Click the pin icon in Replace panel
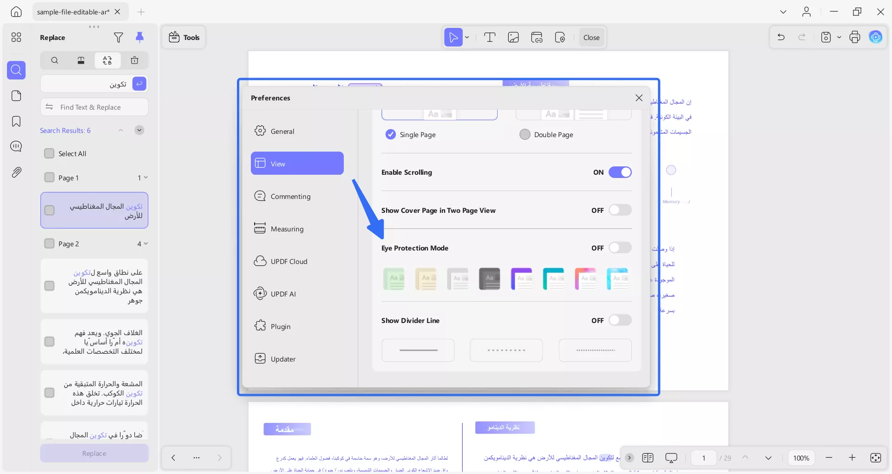892x474 pixels. (x=139, y=37)
